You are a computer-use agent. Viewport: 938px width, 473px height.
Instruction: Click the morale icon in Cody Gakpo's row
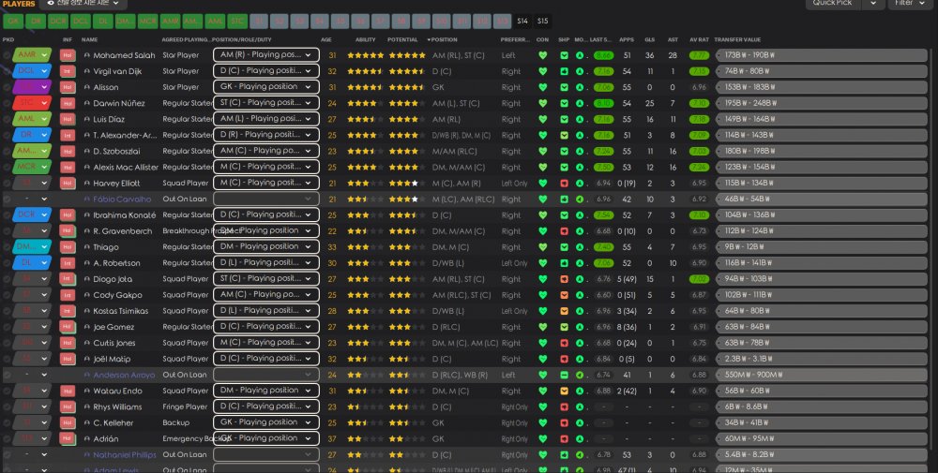580,295
